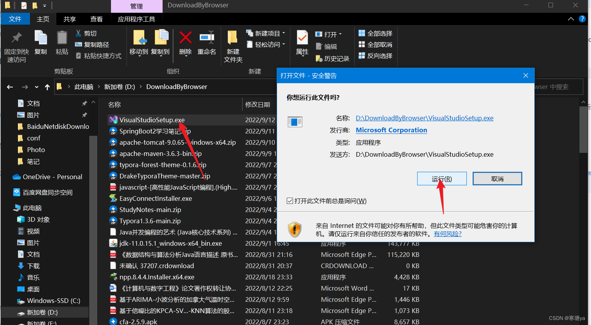Open 下载 folder in navigation pane

(x=29, y=266)
